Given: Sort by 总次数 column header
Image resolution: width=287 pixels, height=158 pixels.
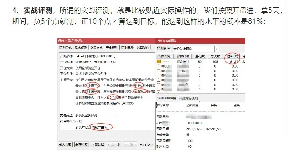Looking at the screenshot, I should (215, 56).
